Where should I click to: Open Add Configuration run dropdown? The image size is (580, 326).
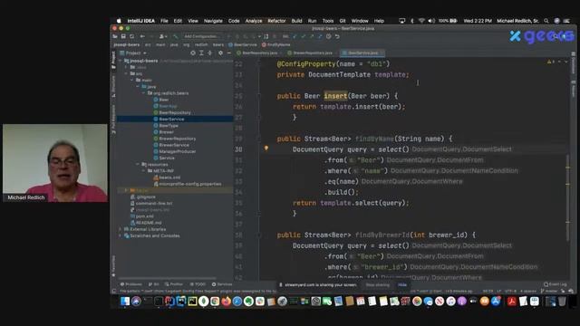(201, 36)
